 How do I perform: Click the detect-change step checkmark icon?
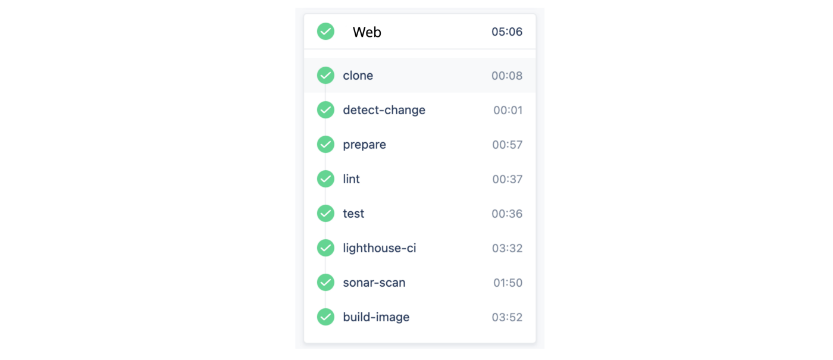click(x=325, y=110)
